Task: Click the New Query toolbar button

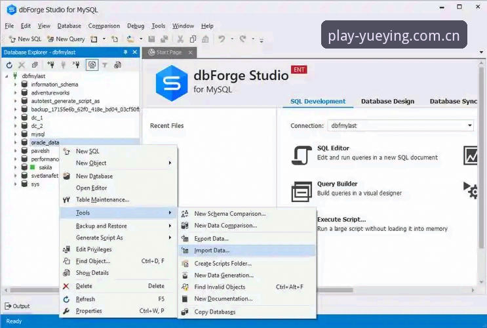Action: (x=66, y=39)
